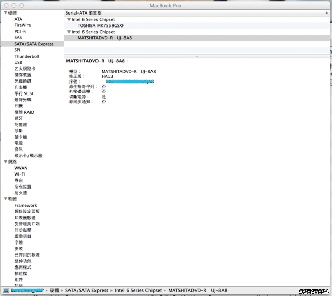Screen dimensions: 332x296
Task: Select TOSHIBA MK7559GSXF drive row
Action: click(x=197, y=25)
